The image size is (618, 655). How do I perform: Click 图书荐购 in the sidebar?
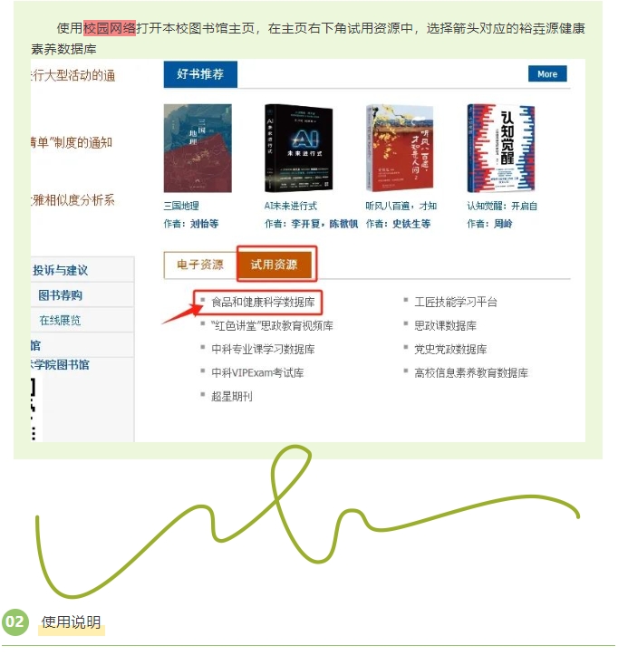61,295
